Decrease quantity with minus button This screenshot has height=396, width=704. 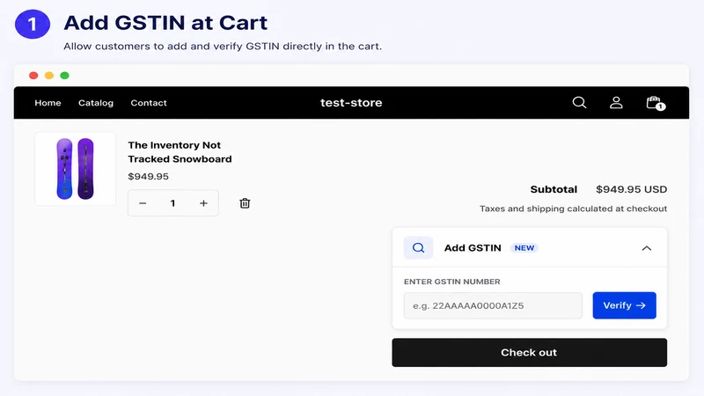(143, 203)
